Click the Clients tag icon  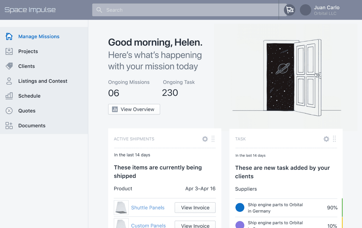click(x=9, y=66)
